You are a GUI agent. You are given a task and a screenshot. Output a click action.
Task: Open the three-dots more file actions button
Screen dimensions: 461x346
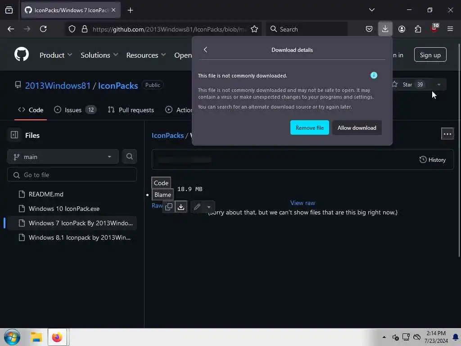tap(447, 134)
